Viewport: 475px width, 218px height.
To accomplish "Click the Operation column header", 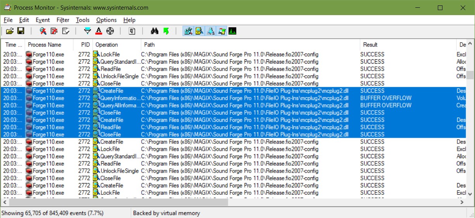I will 117,45.
